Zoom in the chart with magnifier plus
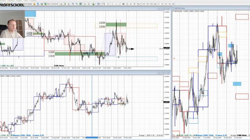The width and height of the screenshot is (250, 140). point(73,4)
